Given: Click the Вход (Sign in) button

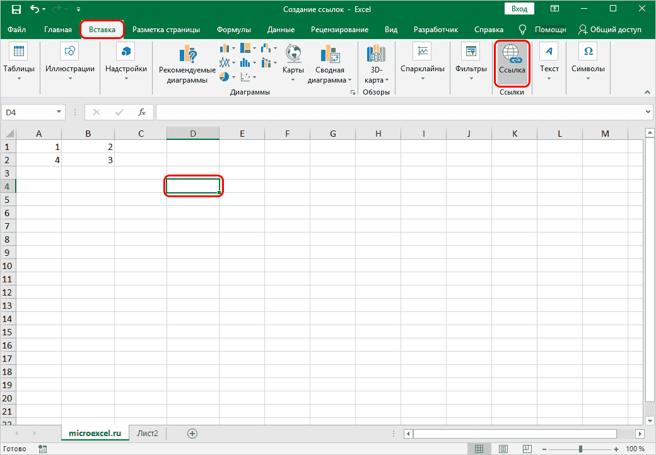Looking at the screenshot, I should (x=519, y=9).
